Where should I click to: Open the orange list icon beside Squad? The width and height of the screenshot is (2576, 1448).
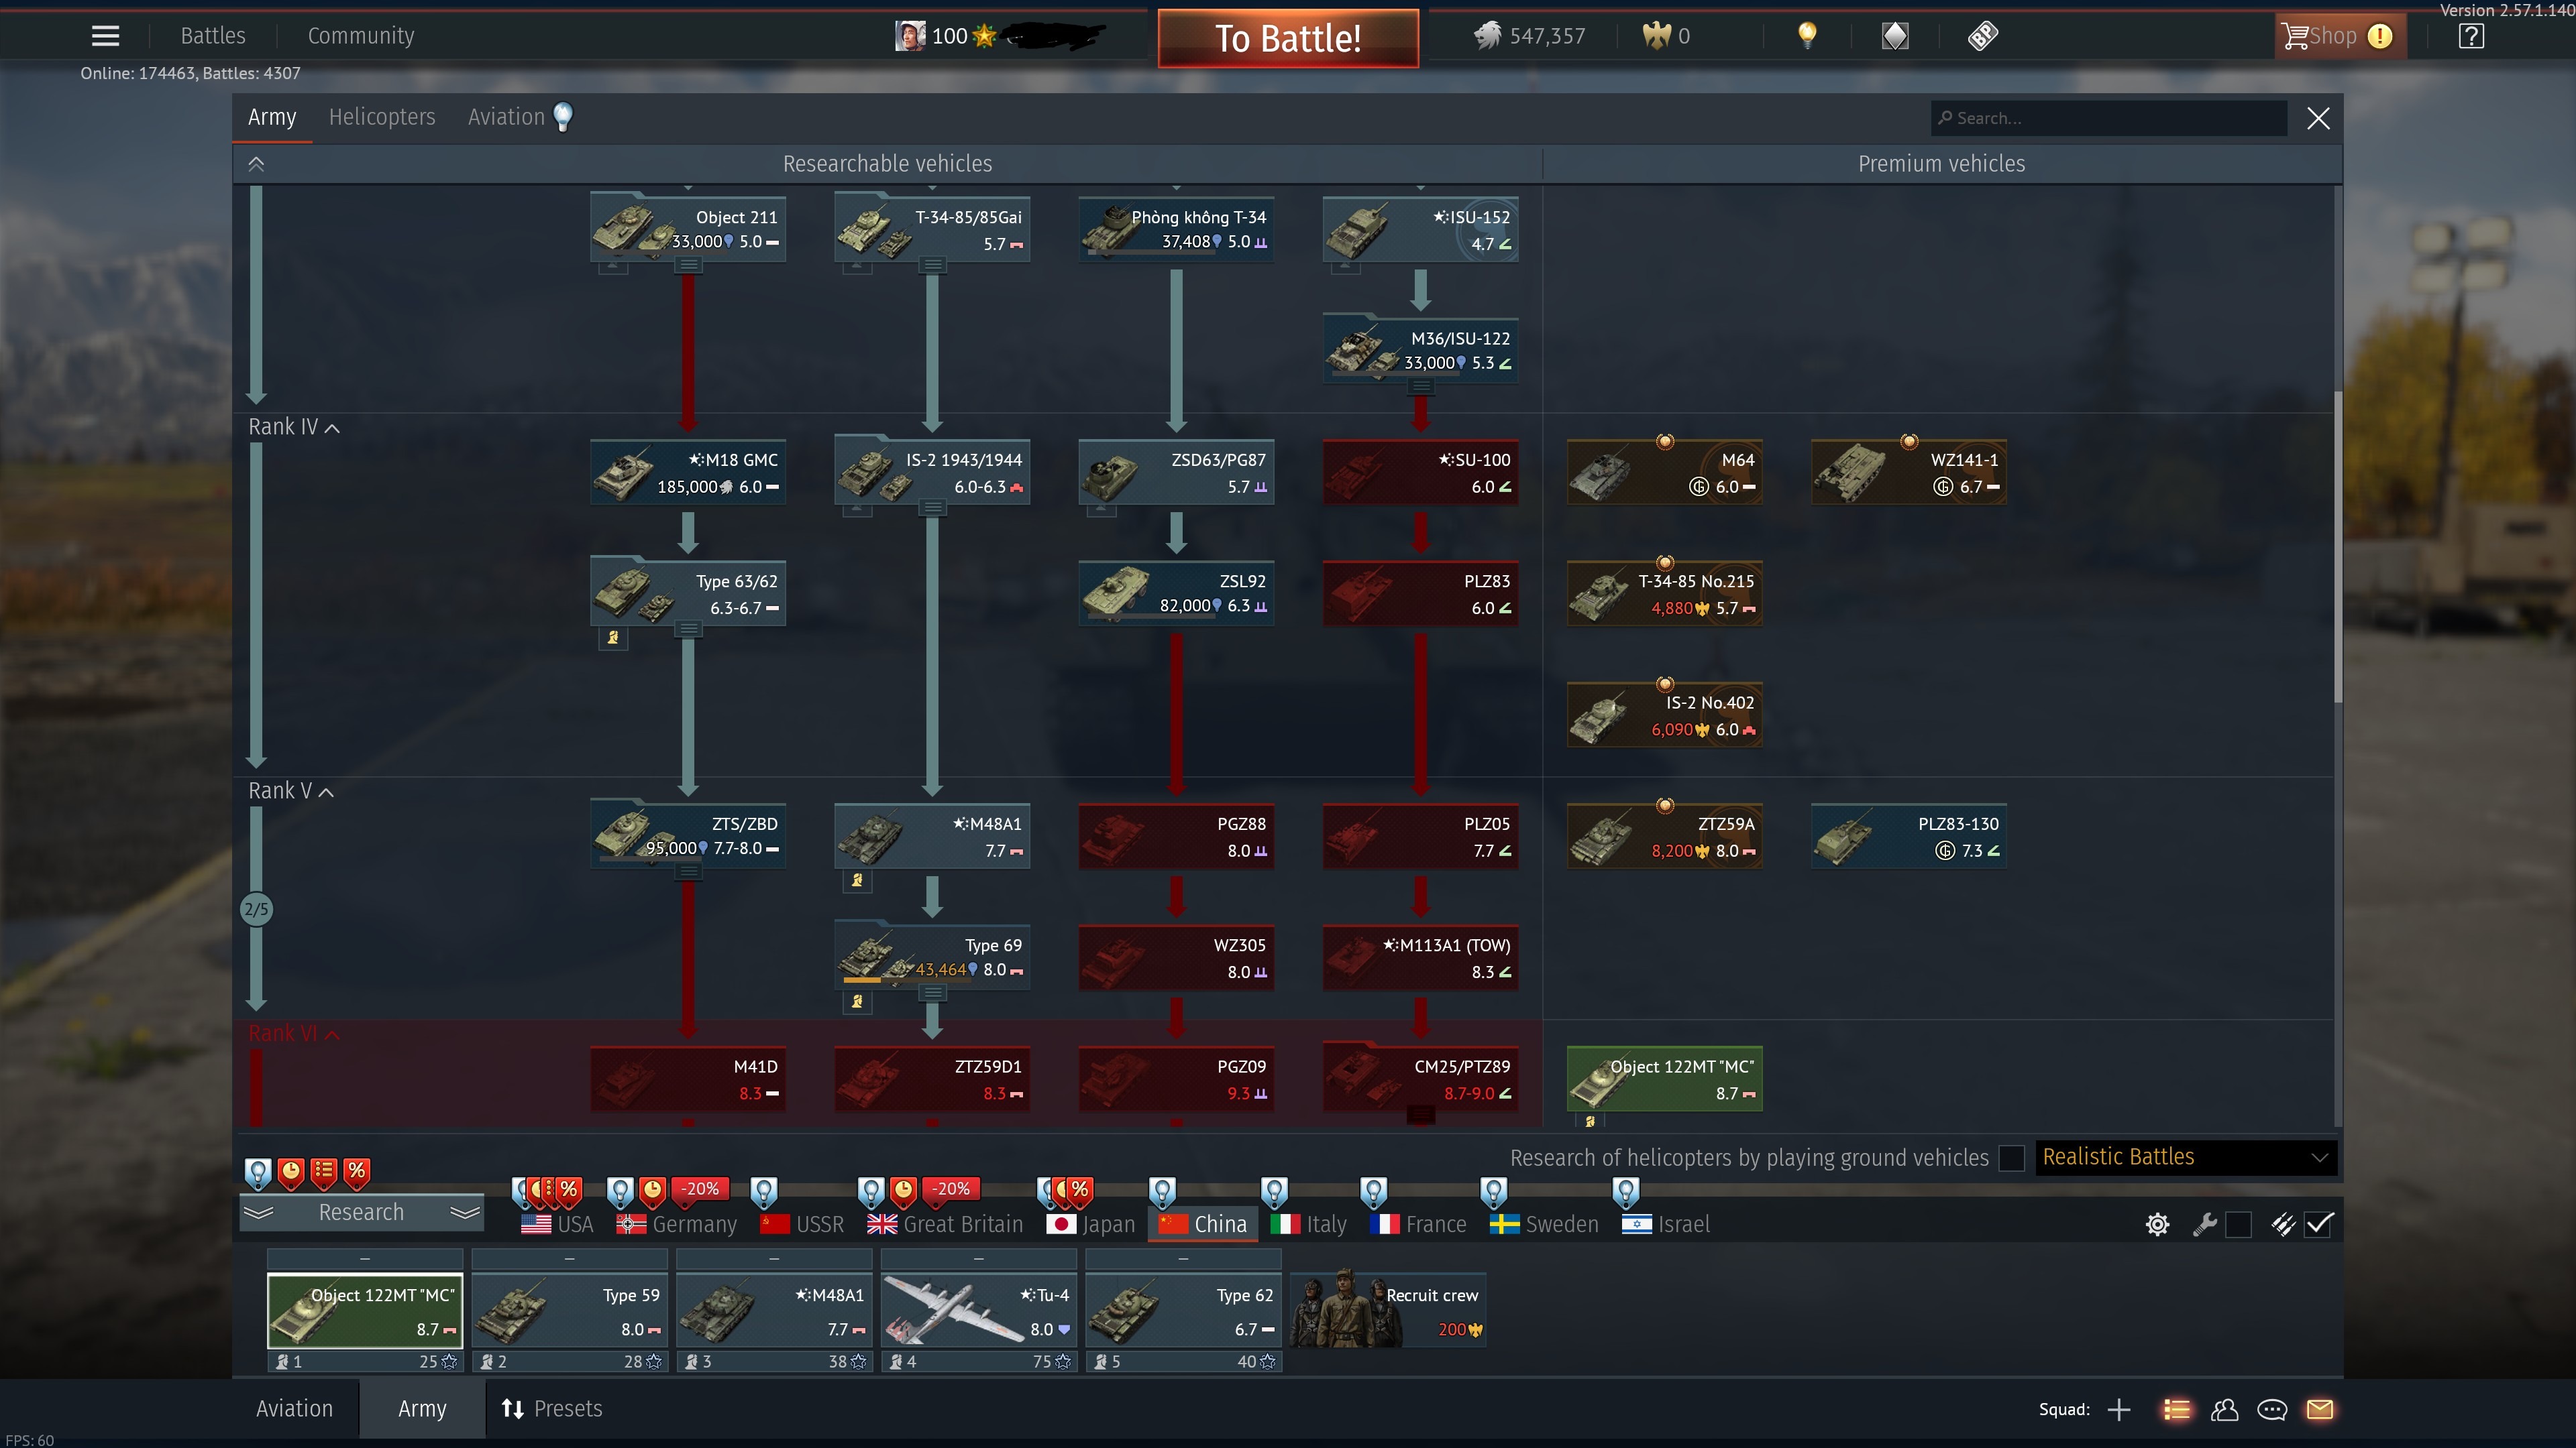coord(2177,1409)
